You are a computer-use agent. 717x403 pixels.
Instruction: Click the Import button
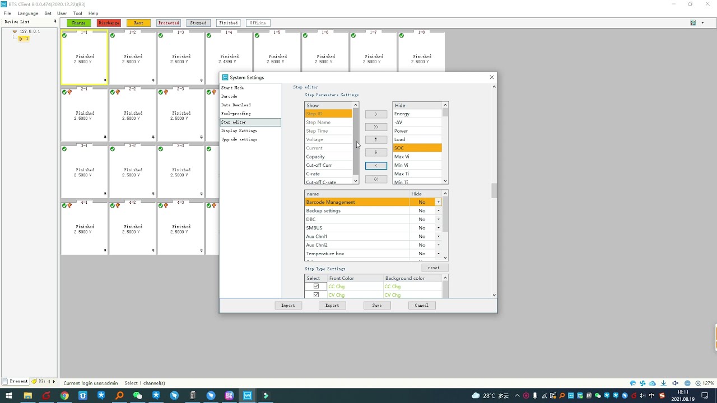(x=288, y=306)
